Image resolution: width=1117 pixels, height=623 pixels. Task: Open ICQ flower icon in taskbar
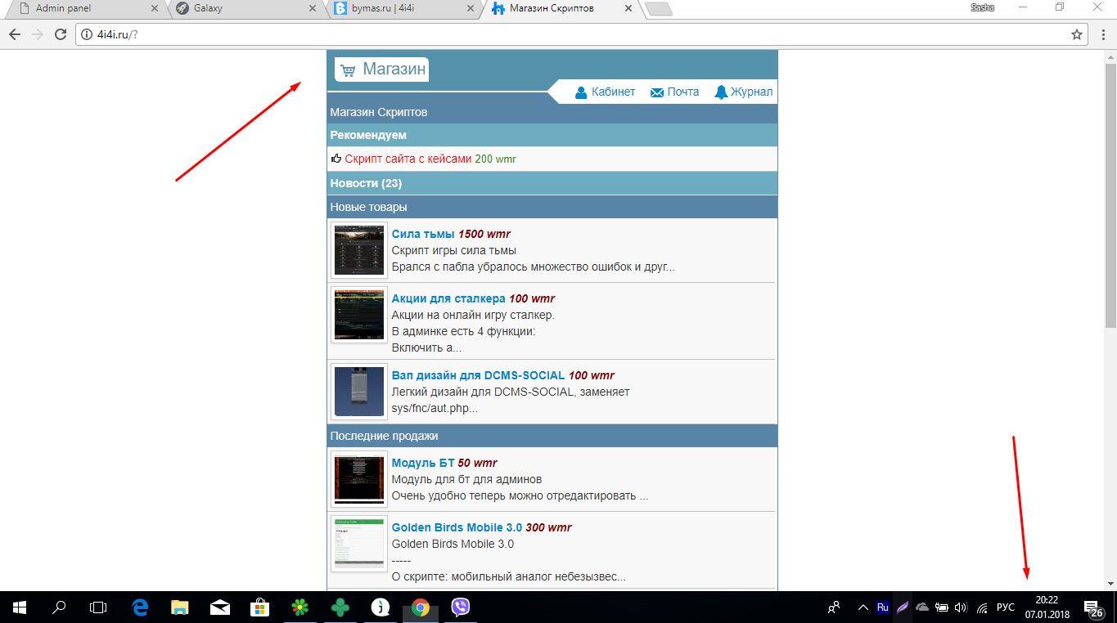point(301,607)
